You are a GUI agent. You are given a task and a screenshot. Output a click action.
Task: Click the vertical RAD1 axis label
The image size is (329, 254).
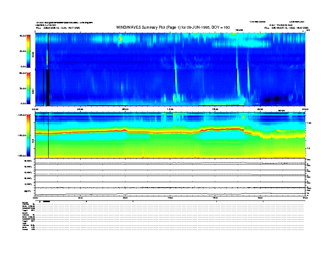[33, 91]
